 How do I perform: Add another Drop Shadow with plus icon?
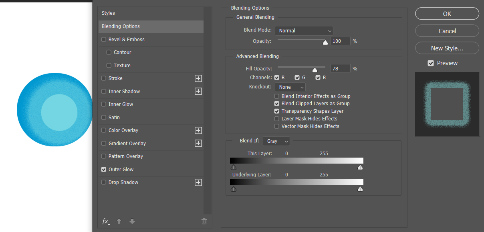[198, 182]
